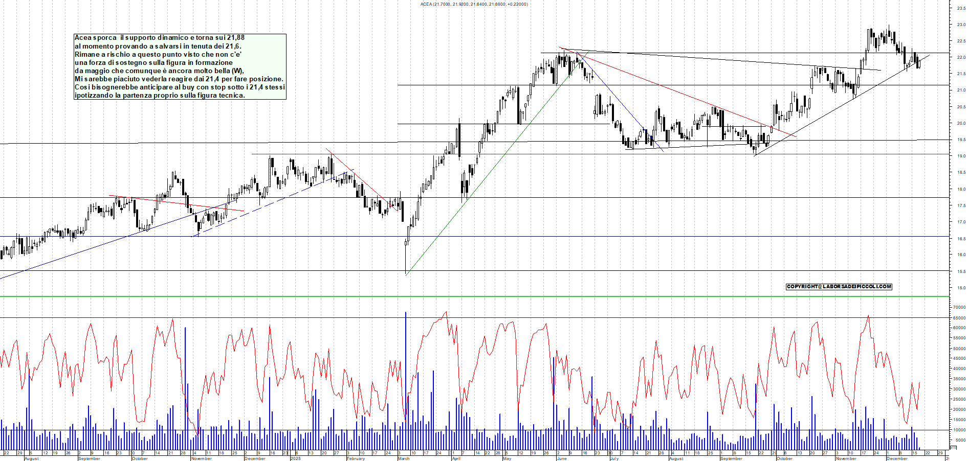Click the green horizontal line below price chart
Image resolution: width=967 pixels, height=461 pixels.
(460, 296)
